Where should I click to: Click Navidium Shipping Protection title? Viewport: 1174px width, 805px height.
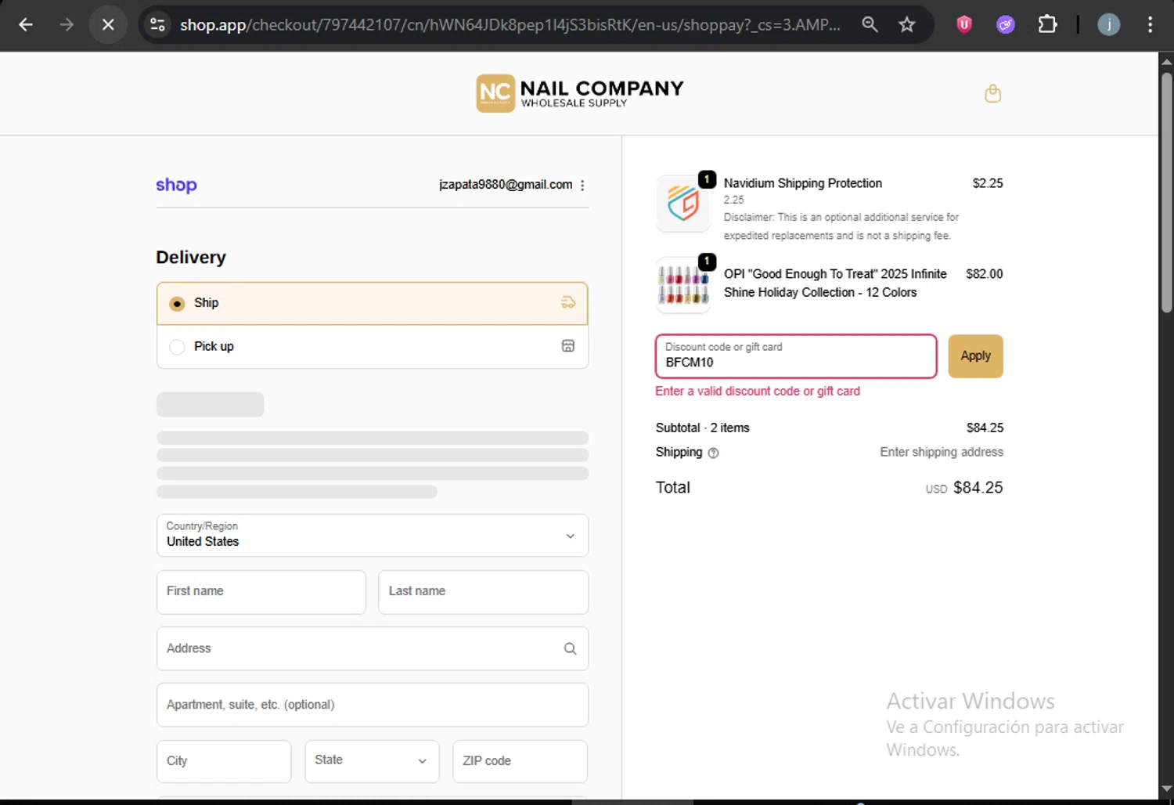(802, 183)
